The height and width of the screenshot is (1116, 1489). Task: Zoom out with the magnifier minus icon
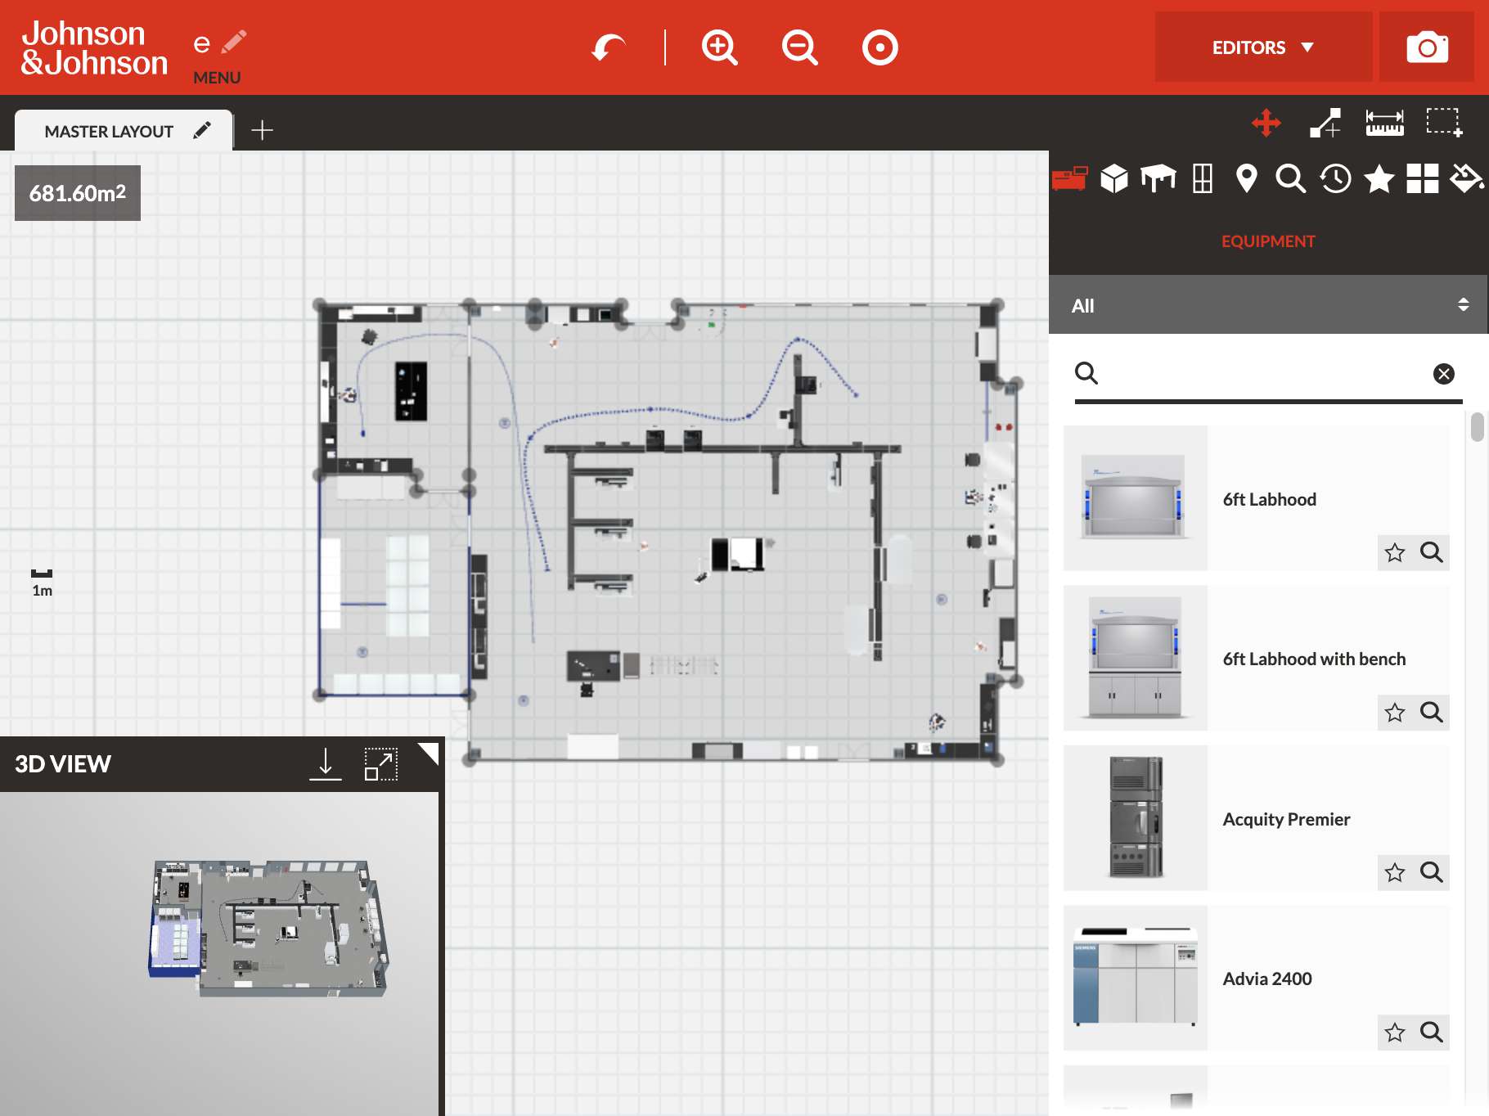coord(799,47)
